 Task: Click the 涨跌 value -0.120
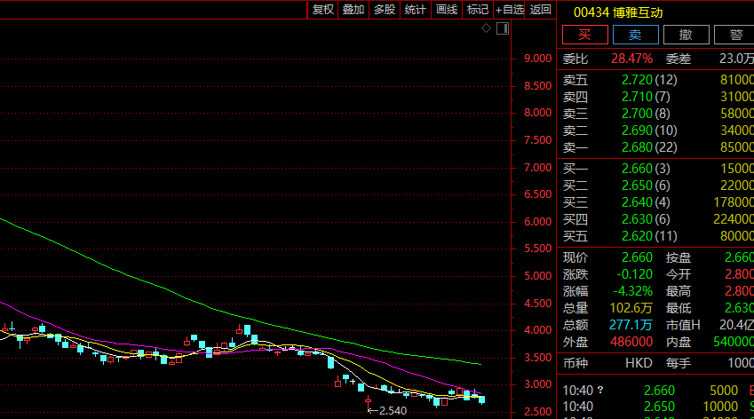[635, 274]
